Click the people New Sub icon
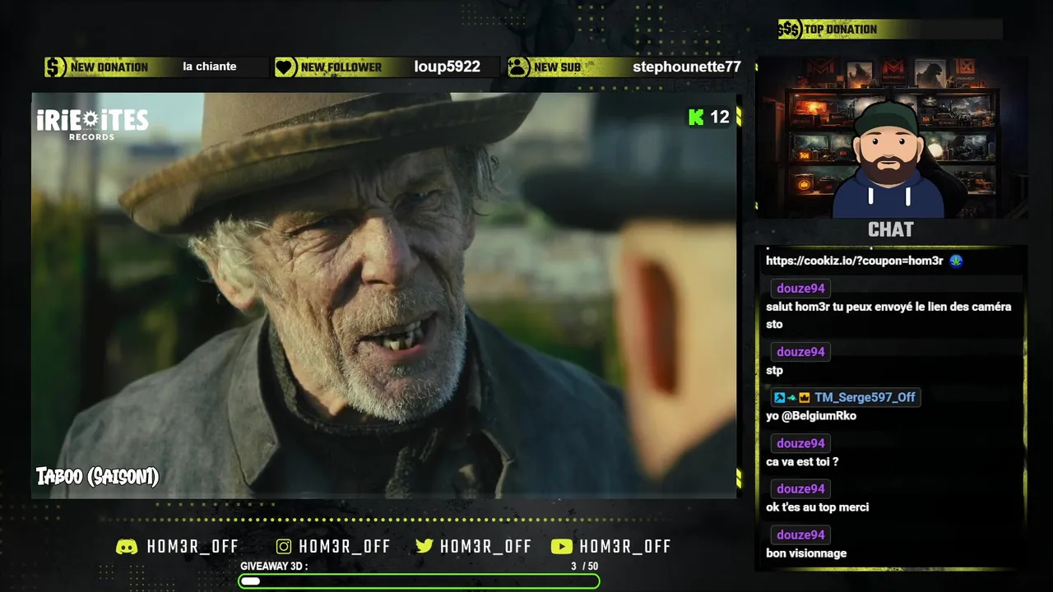The width and height of the screenshot is (1053, 592). click(x=518, y=67)
